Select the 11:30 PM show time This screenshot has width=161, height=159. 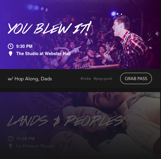[x=26, y=139]
